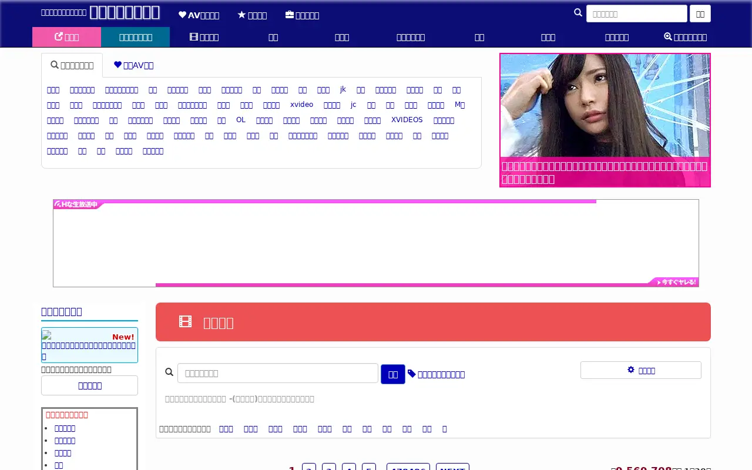
Task: Open the "xvideo" keyword tag
Action: pos(302,105)
